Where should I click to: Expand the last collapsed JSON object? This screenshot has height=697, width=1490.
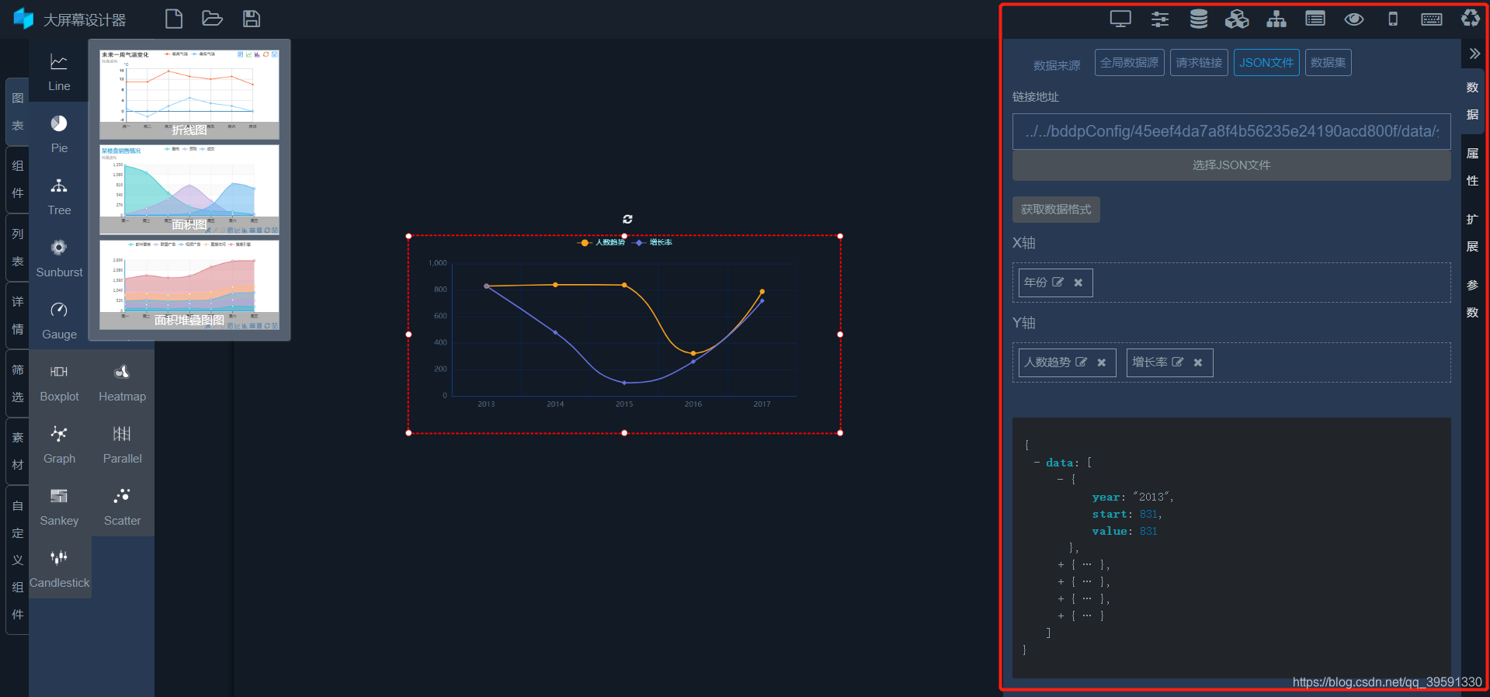1061,616
